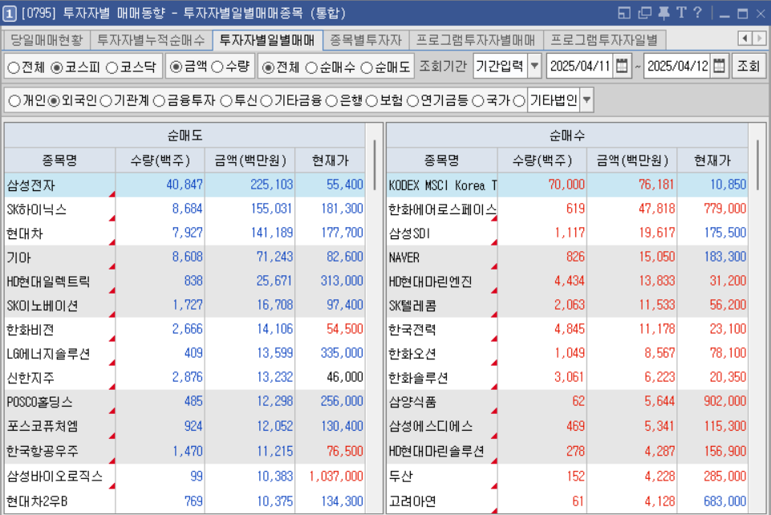The width and height of the screenshot is (771, 515).
Task: Switch to the 종목별투자자 tab
Action: coord(366,40)
